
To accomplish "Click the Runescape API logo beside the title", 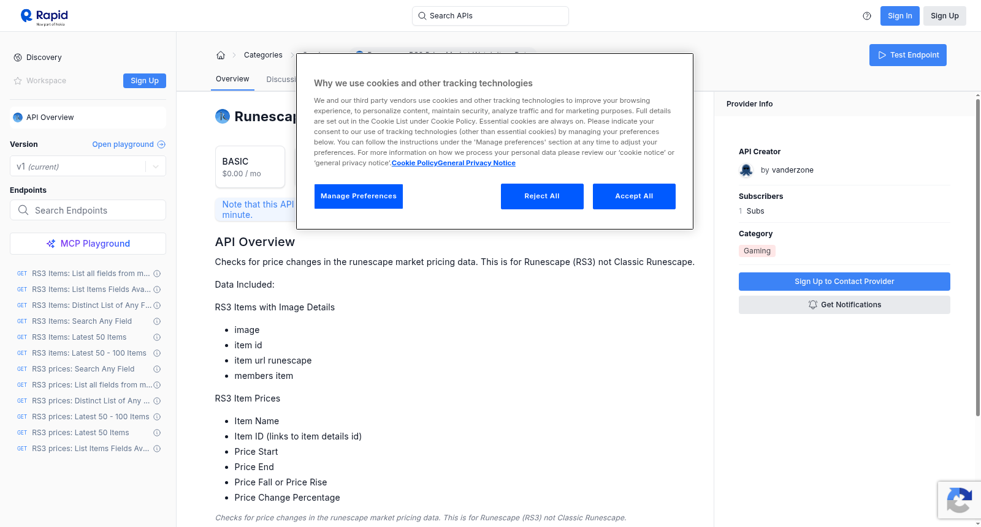I will 223,116.
